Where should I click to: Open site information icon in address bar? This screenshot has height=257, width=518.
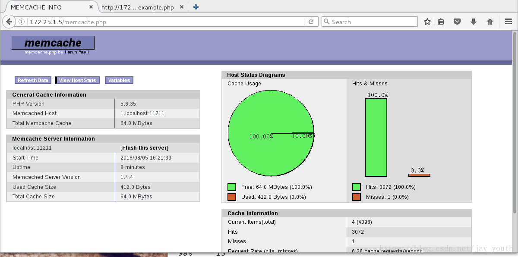(x=22, y=22)
